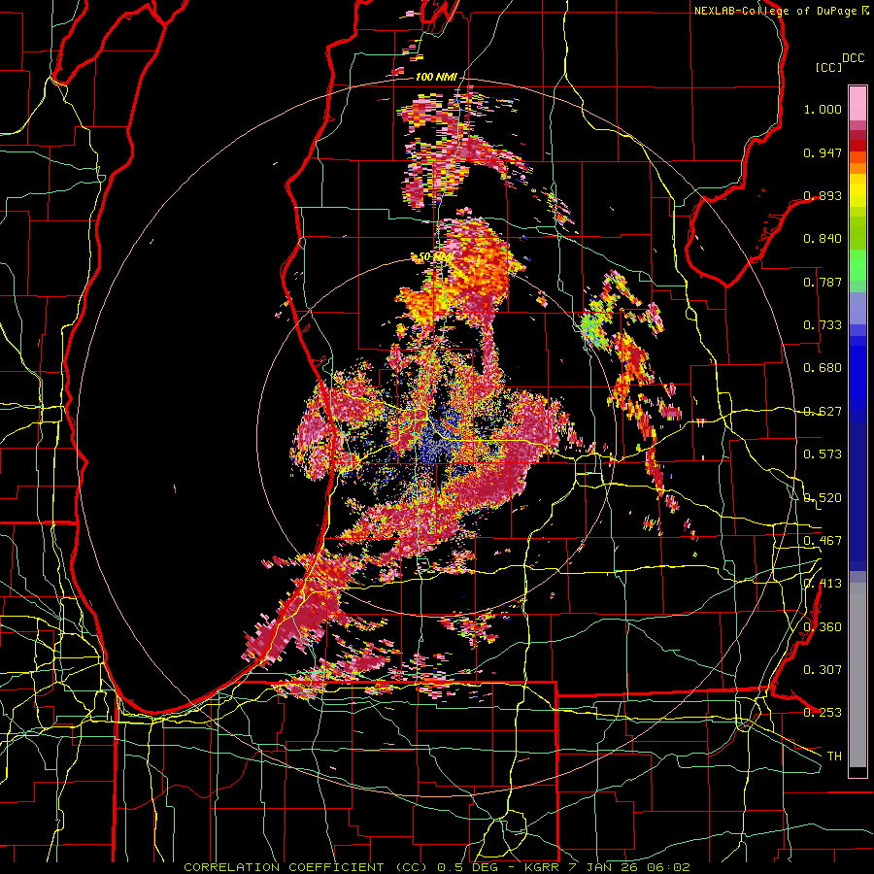Screen dimensions: 874x874
Task: Select the 0.520 scale value
Action: click(823, 497)
